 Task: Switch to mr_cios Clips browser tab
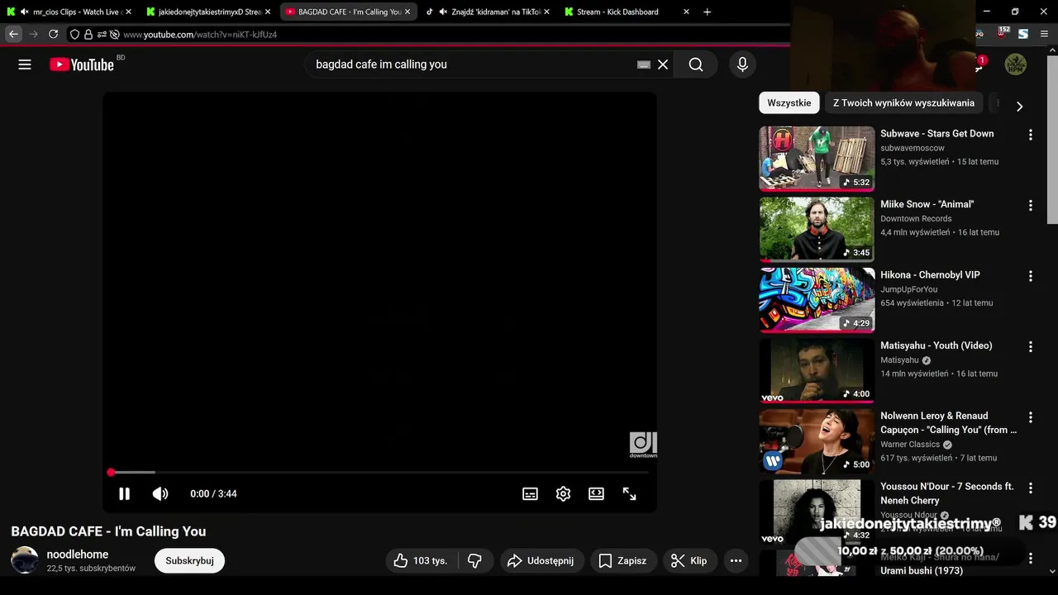(x=69, y=12)
